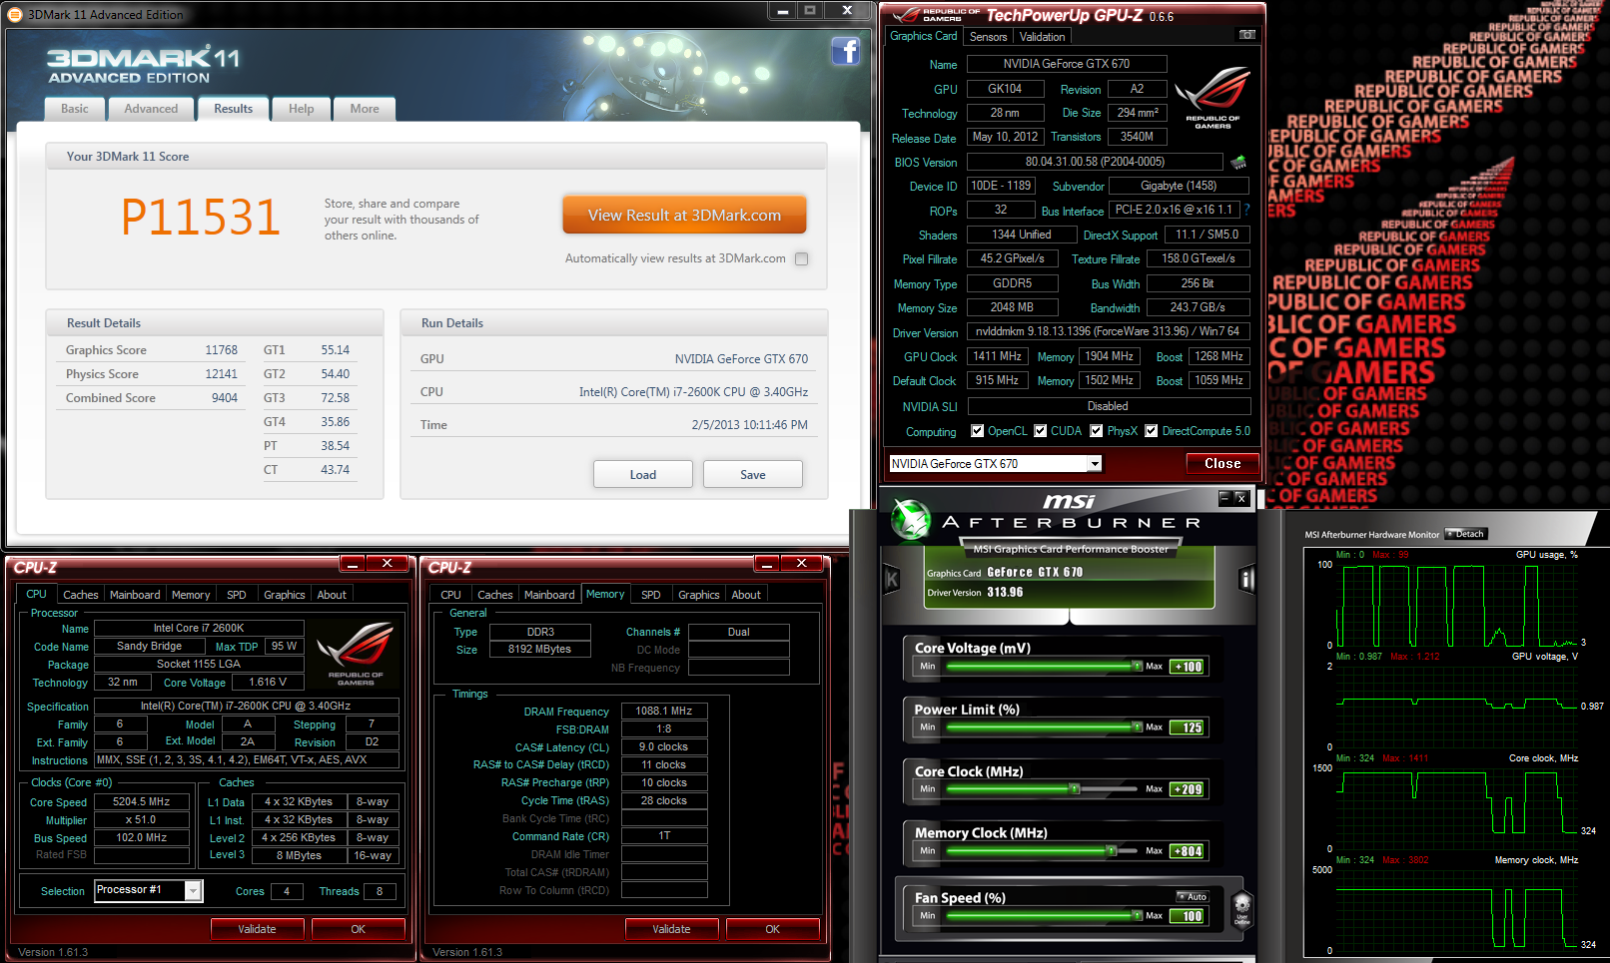Open Mainboard tab in left CPU-Z window
Image resolution: width=1610 pixels, height=963 pixels.
point(135,595)
